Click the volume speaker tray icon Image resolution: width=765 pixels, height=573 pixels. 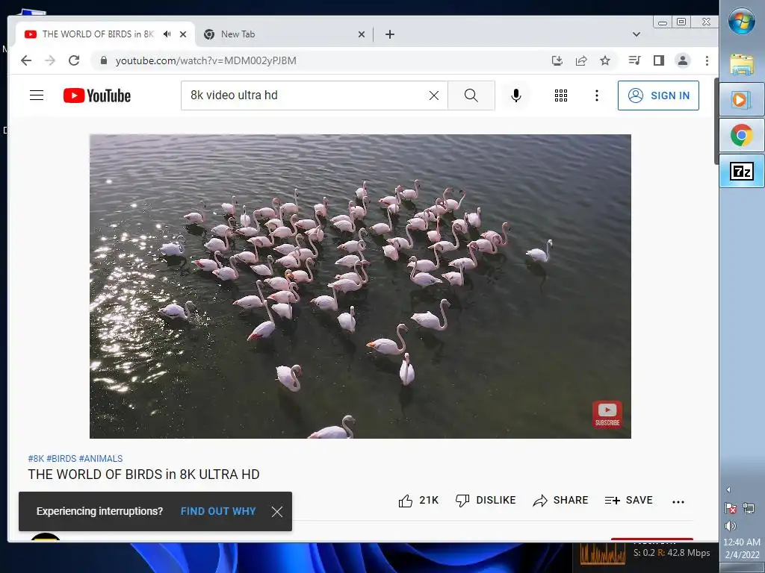[731, 526]
